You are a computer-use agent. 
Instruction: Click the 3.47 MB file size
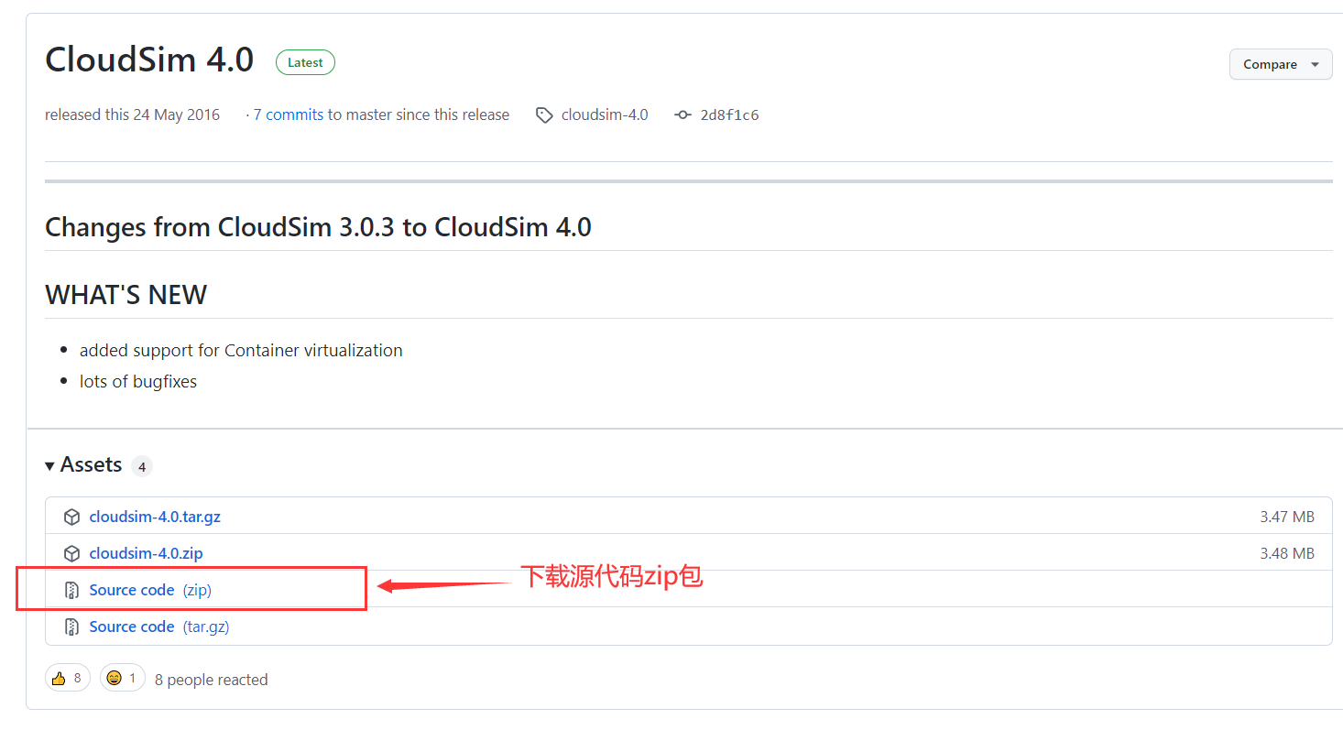pyautogui.click(x=1287, y=517)
